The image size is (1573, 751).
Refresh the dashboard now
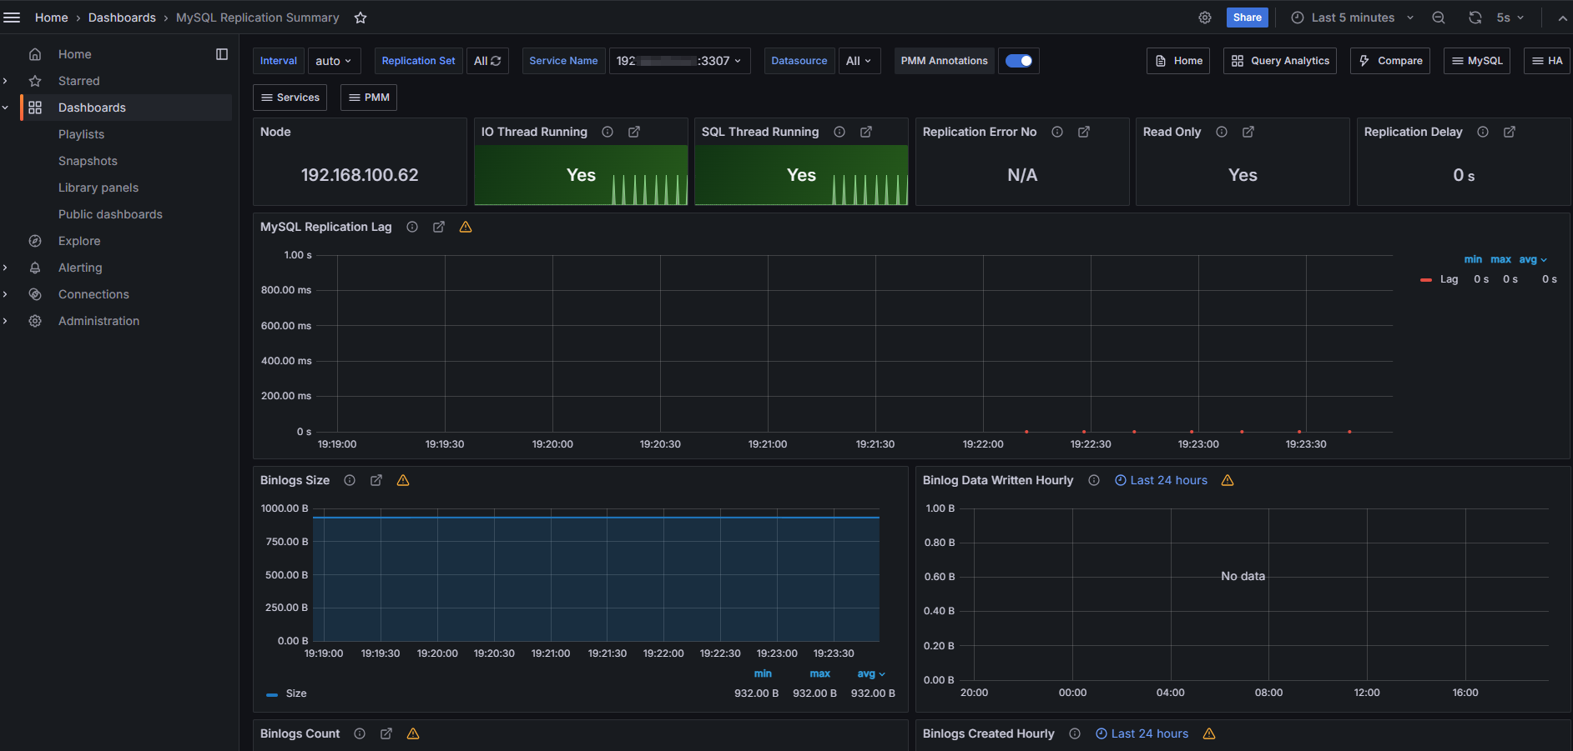pyautogui.click(x=1475, y=18)
